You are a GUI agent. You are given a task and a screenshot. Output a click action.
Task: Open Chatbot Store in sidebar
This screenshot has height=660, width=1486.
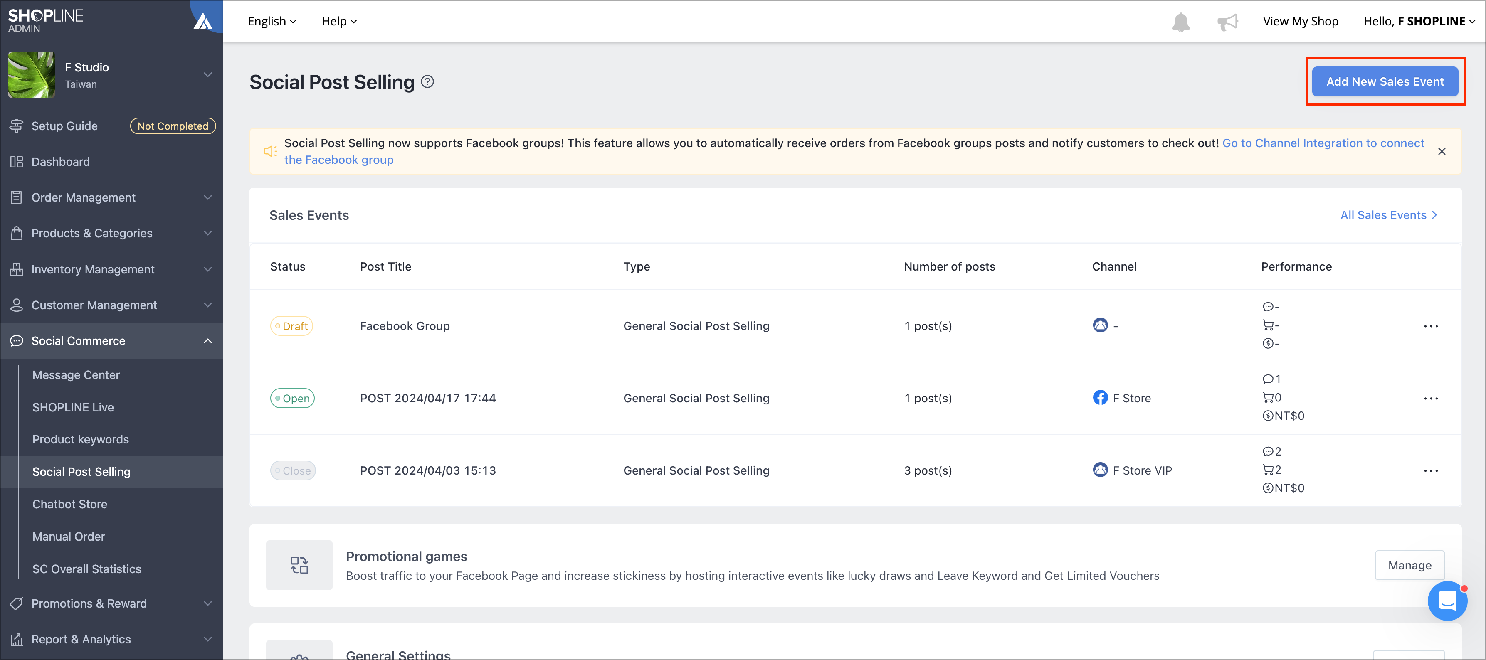pos(70,504)
